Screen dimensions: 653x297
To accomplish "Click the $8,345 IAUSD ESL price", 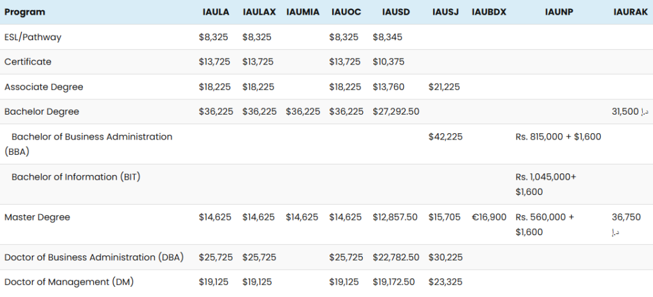I will click(x=387, y=37).
